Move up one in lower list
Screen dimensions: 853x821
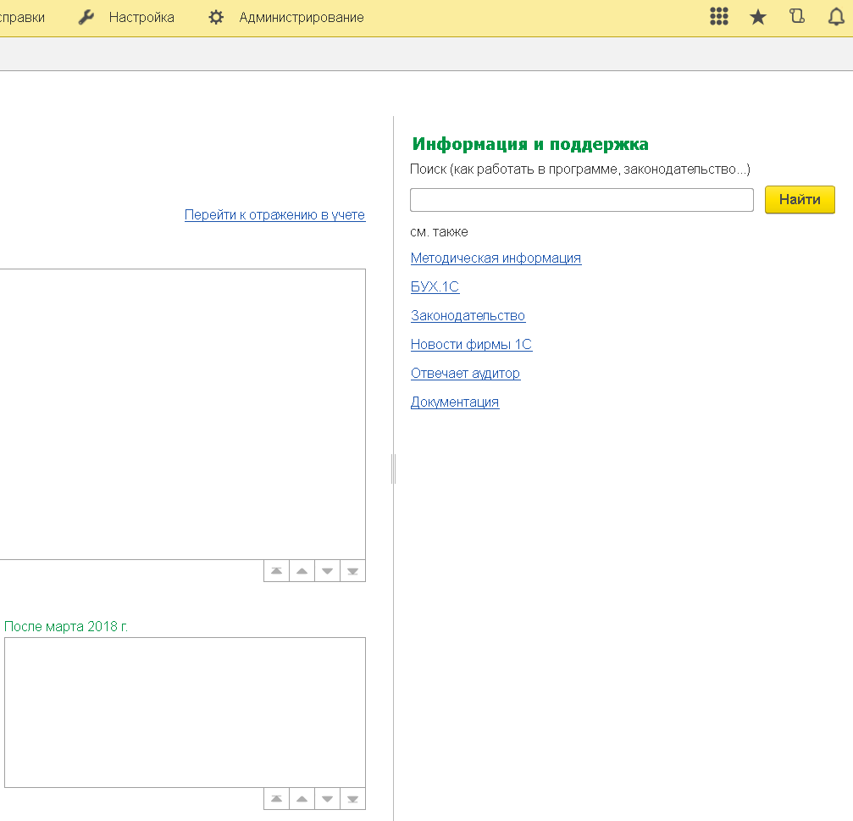click(302, 799)
